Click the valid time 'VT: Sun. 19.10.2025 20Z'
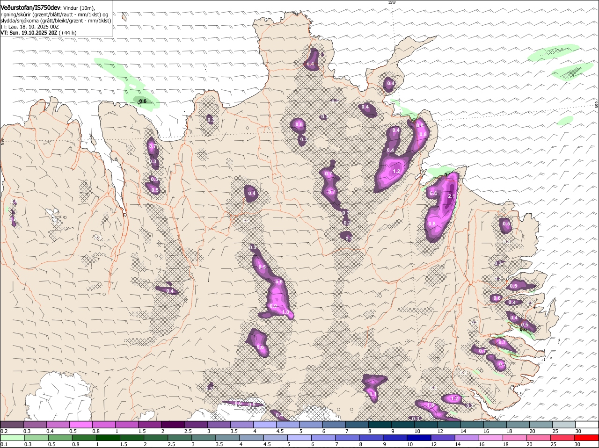This screenshot has width=599, height=448. click(29, 33)
